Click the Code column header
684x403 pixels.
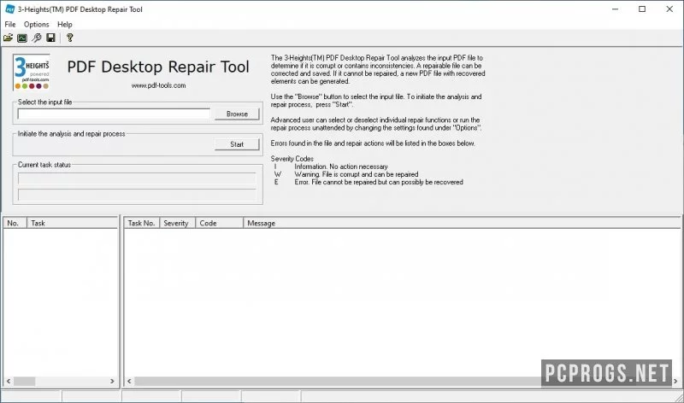tap(220, 223)
